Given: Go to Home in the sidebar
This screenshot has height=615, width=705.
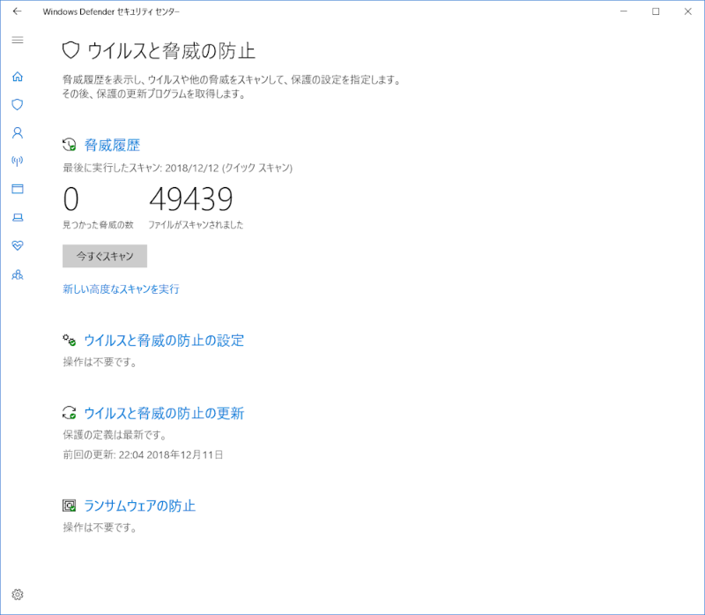Looking at the screenshot, I should pyautogui.click(x=17, y=77).
